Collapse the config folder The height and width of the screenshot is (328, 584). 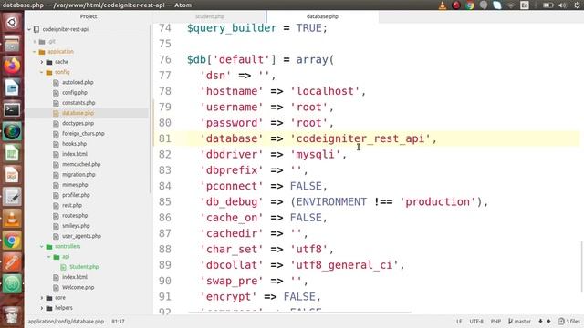[x=42, y=72]
